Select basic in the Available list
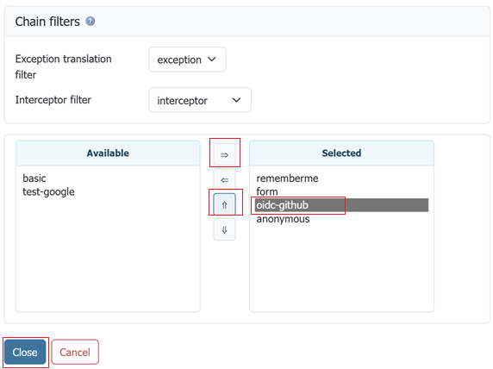This screenshot has height=369, width=493. [34, 178]
